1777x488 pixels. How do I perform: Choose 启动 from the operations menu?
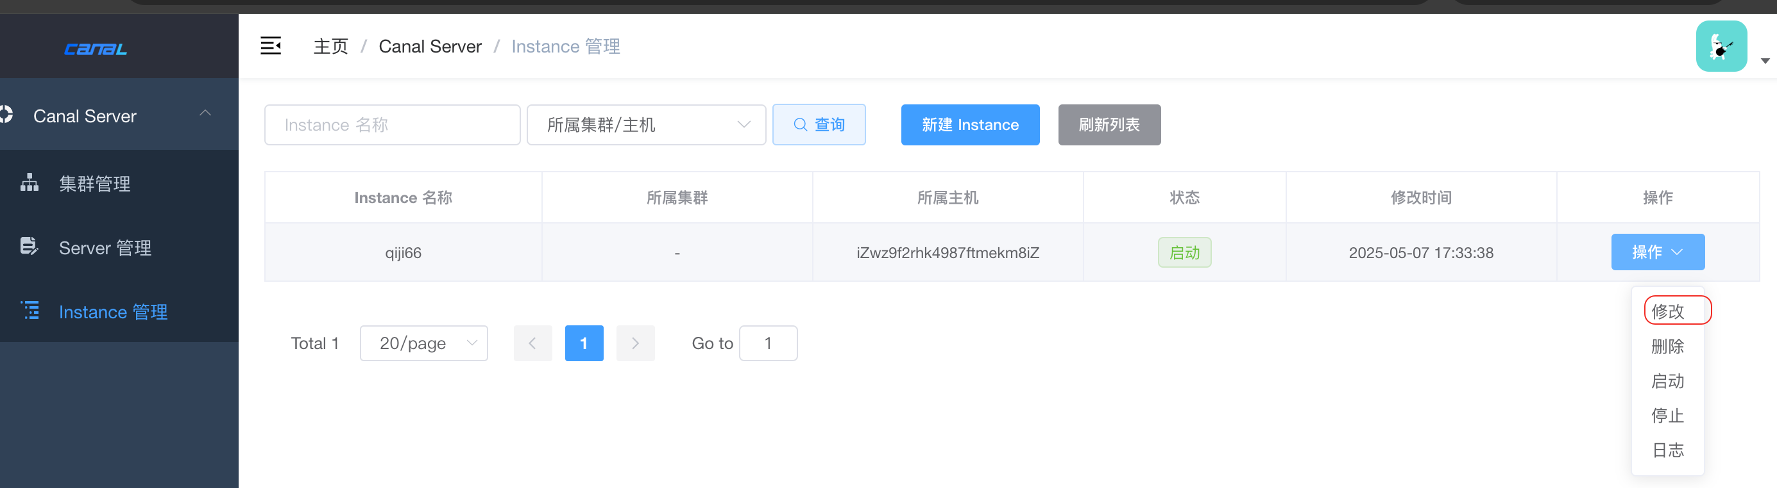(x=1668, y=380)
